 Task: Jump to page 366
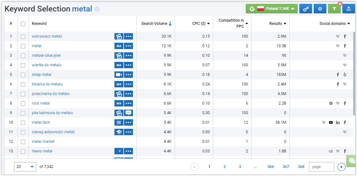point(271,167)
